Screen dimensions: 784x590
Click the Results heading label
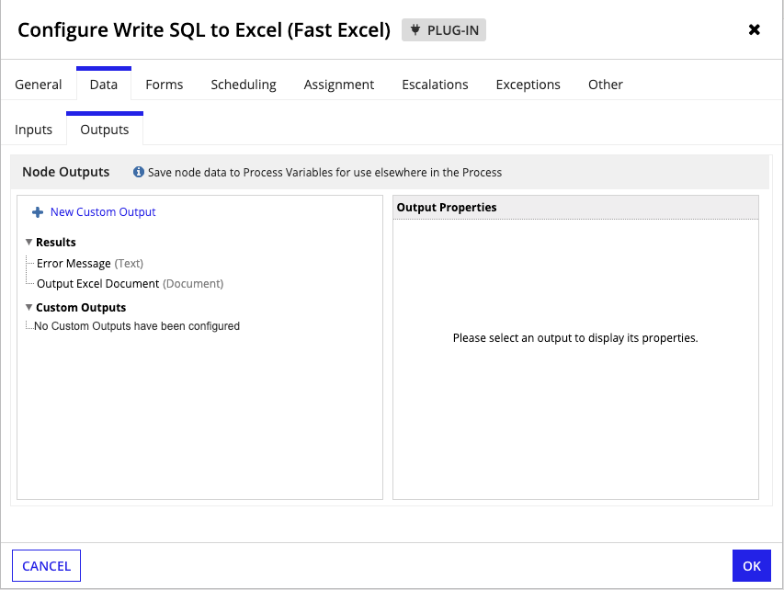[56, 242]
